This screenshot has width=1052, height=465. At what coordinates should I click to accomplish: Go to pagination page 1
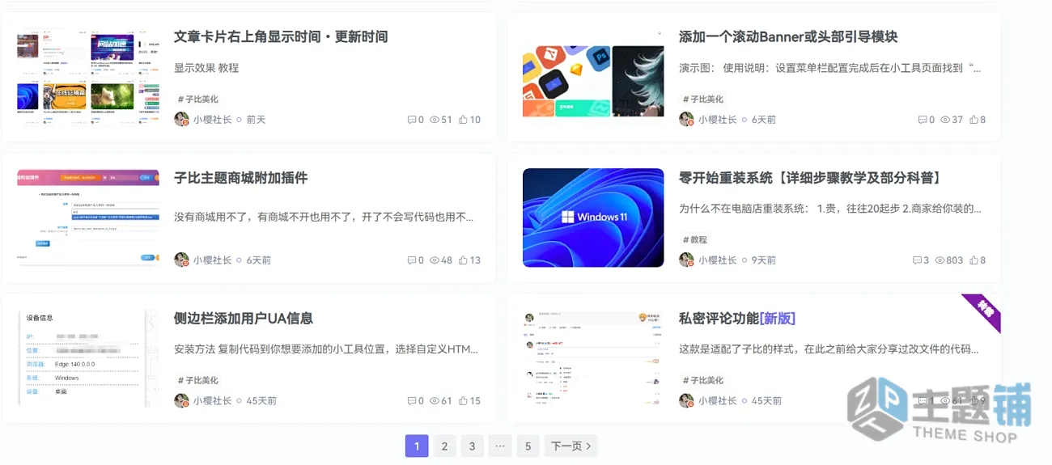[x=417, y=446]
